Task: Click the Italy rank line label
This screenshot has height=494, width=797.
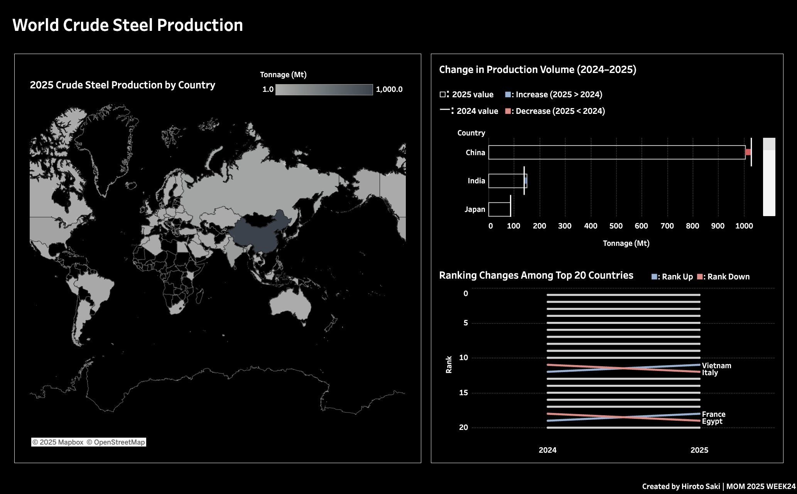Action: click(x=710, y=373)
